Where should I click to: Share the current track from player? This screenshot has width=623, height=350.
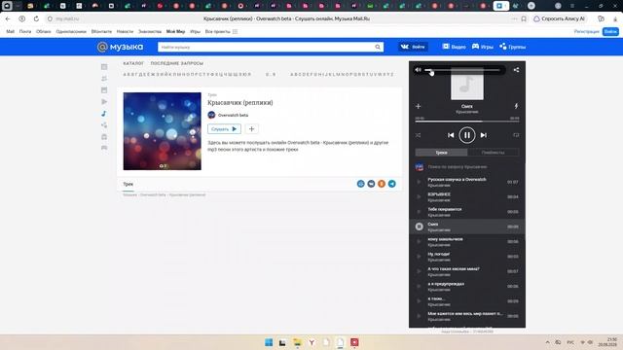516,70
